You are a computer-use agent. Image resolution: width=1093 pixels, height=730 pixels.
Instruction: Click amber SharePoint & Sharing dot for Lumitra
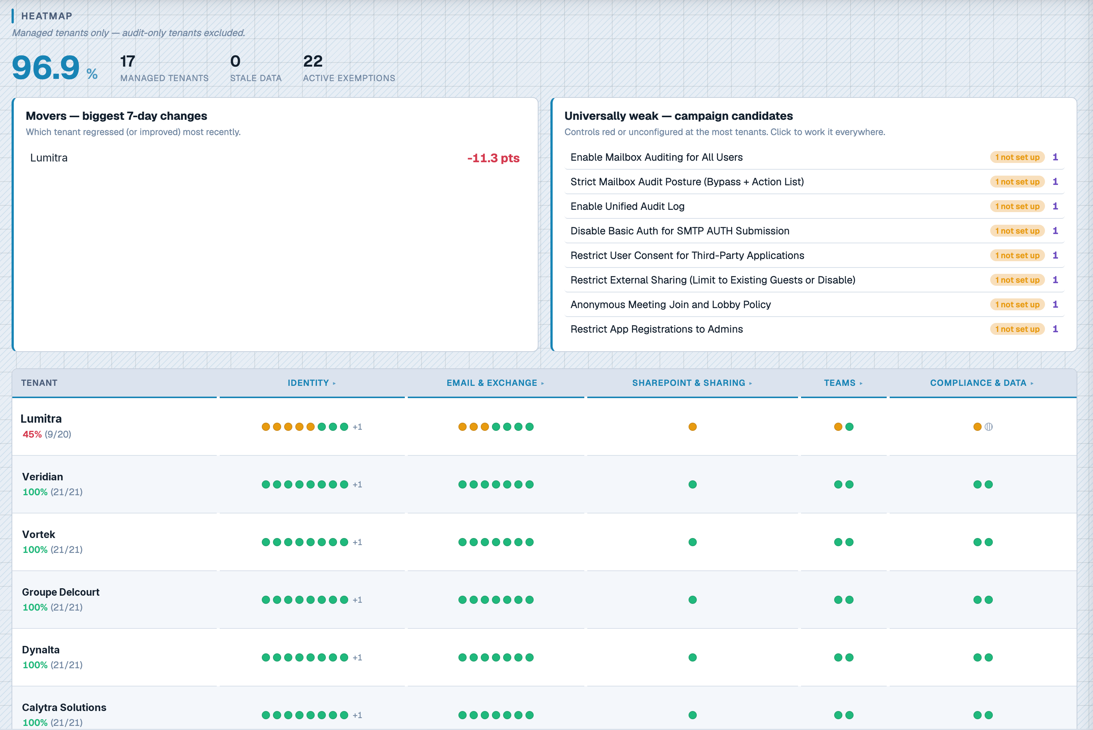692,427
